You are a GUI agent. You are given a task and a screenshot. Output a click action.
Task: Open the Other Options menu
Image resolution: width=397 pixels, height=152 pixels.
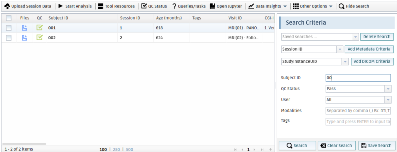click(312, 6)
